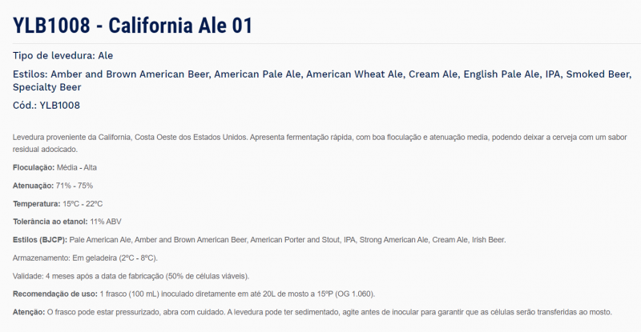The width and height of the screenshot is (641, 332).
Task: Click the Tipo de levedura: Ale line
Action: click(63, 55)
